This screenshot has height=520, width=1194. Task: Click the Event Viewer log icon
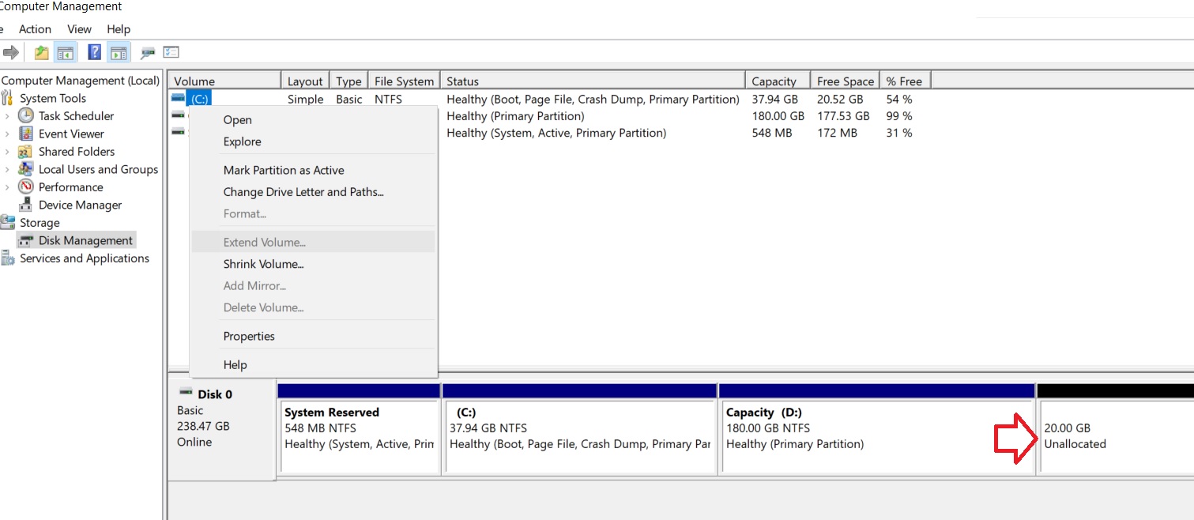tap(26, 134)
